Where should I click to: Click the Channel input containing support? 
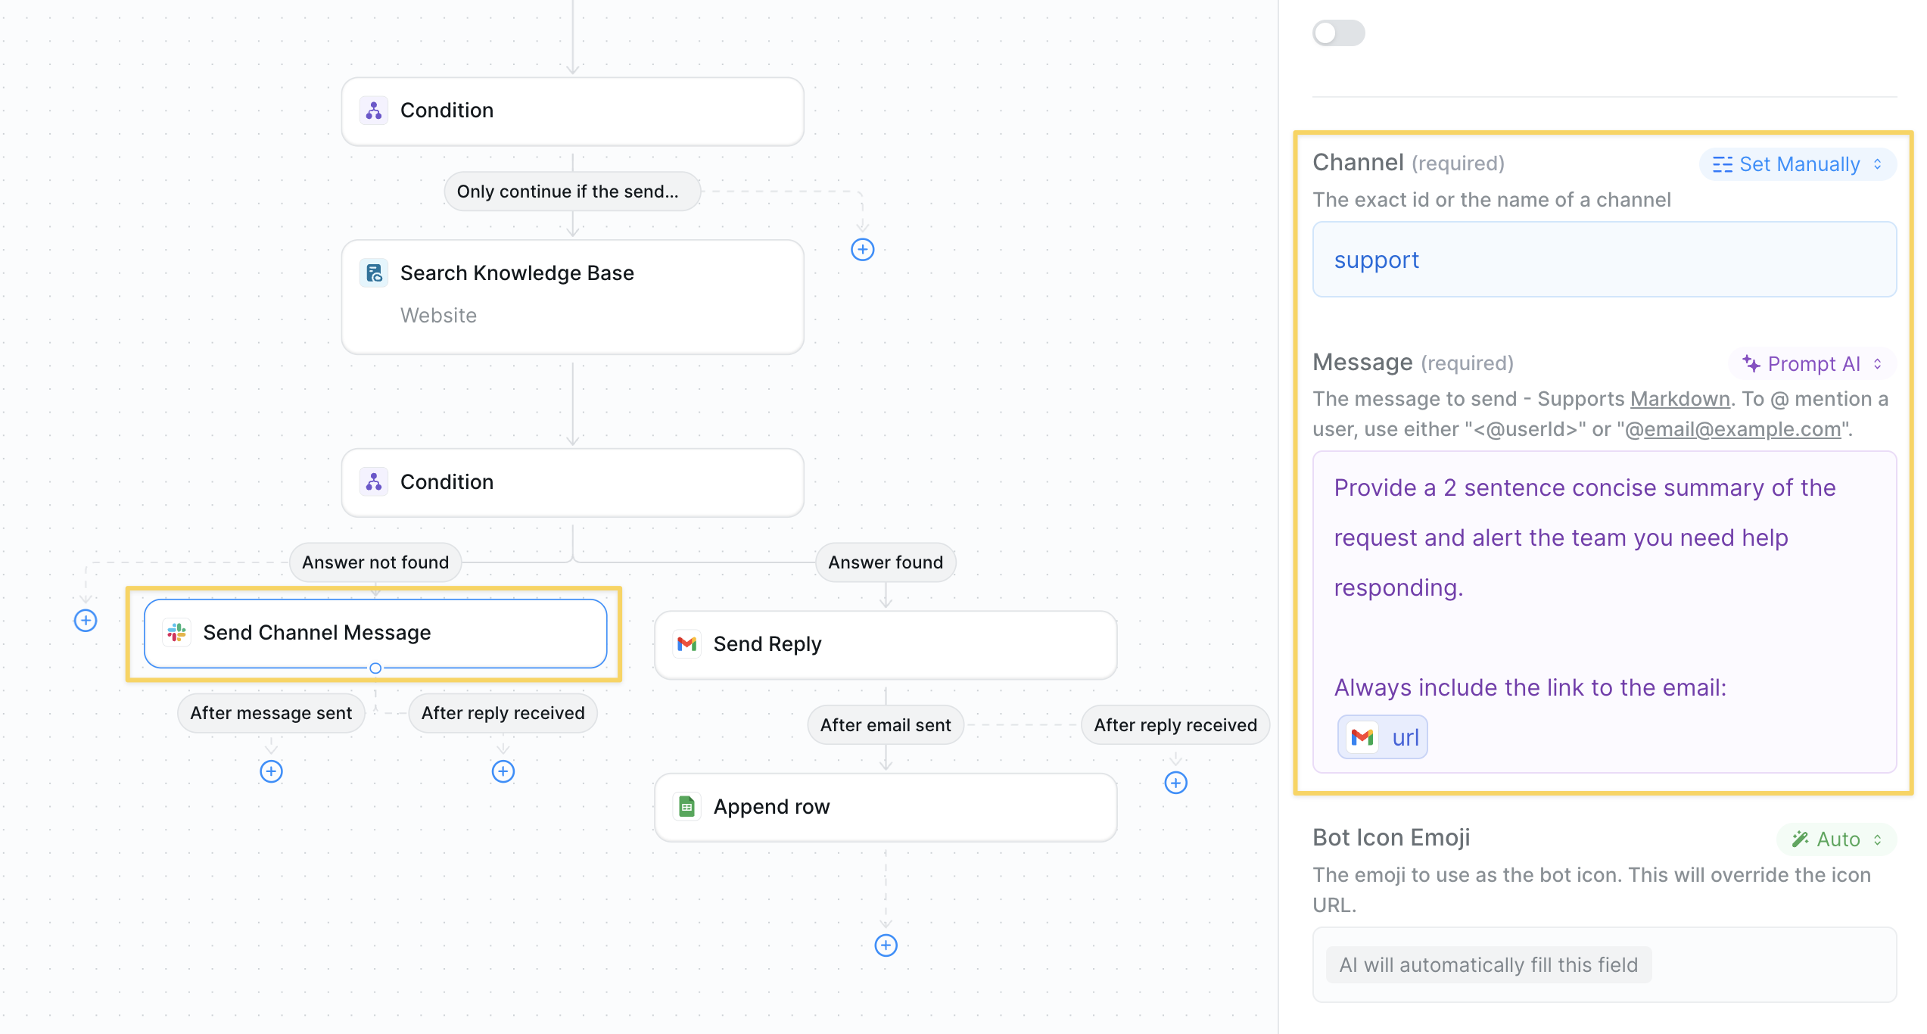1604,260
